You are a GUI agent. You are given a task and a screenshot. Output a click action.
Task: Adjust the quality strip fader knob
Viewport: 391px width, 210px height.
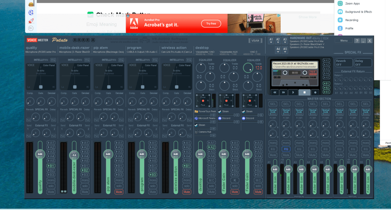(40, 154)
